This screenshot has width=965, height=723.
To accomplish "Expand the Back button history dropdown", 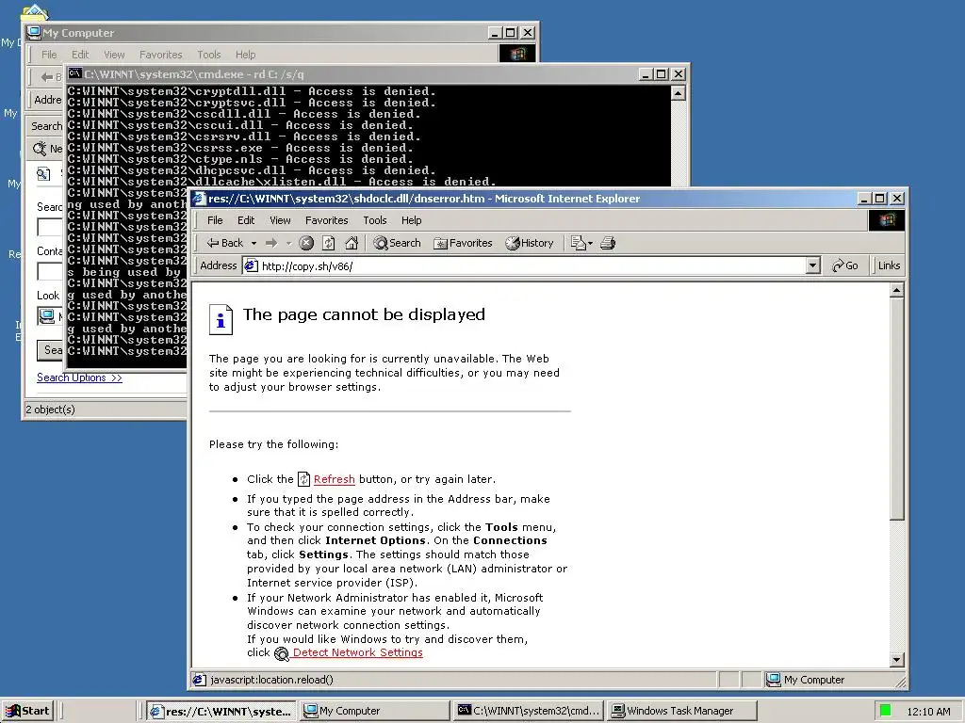I will pos(254,244).
